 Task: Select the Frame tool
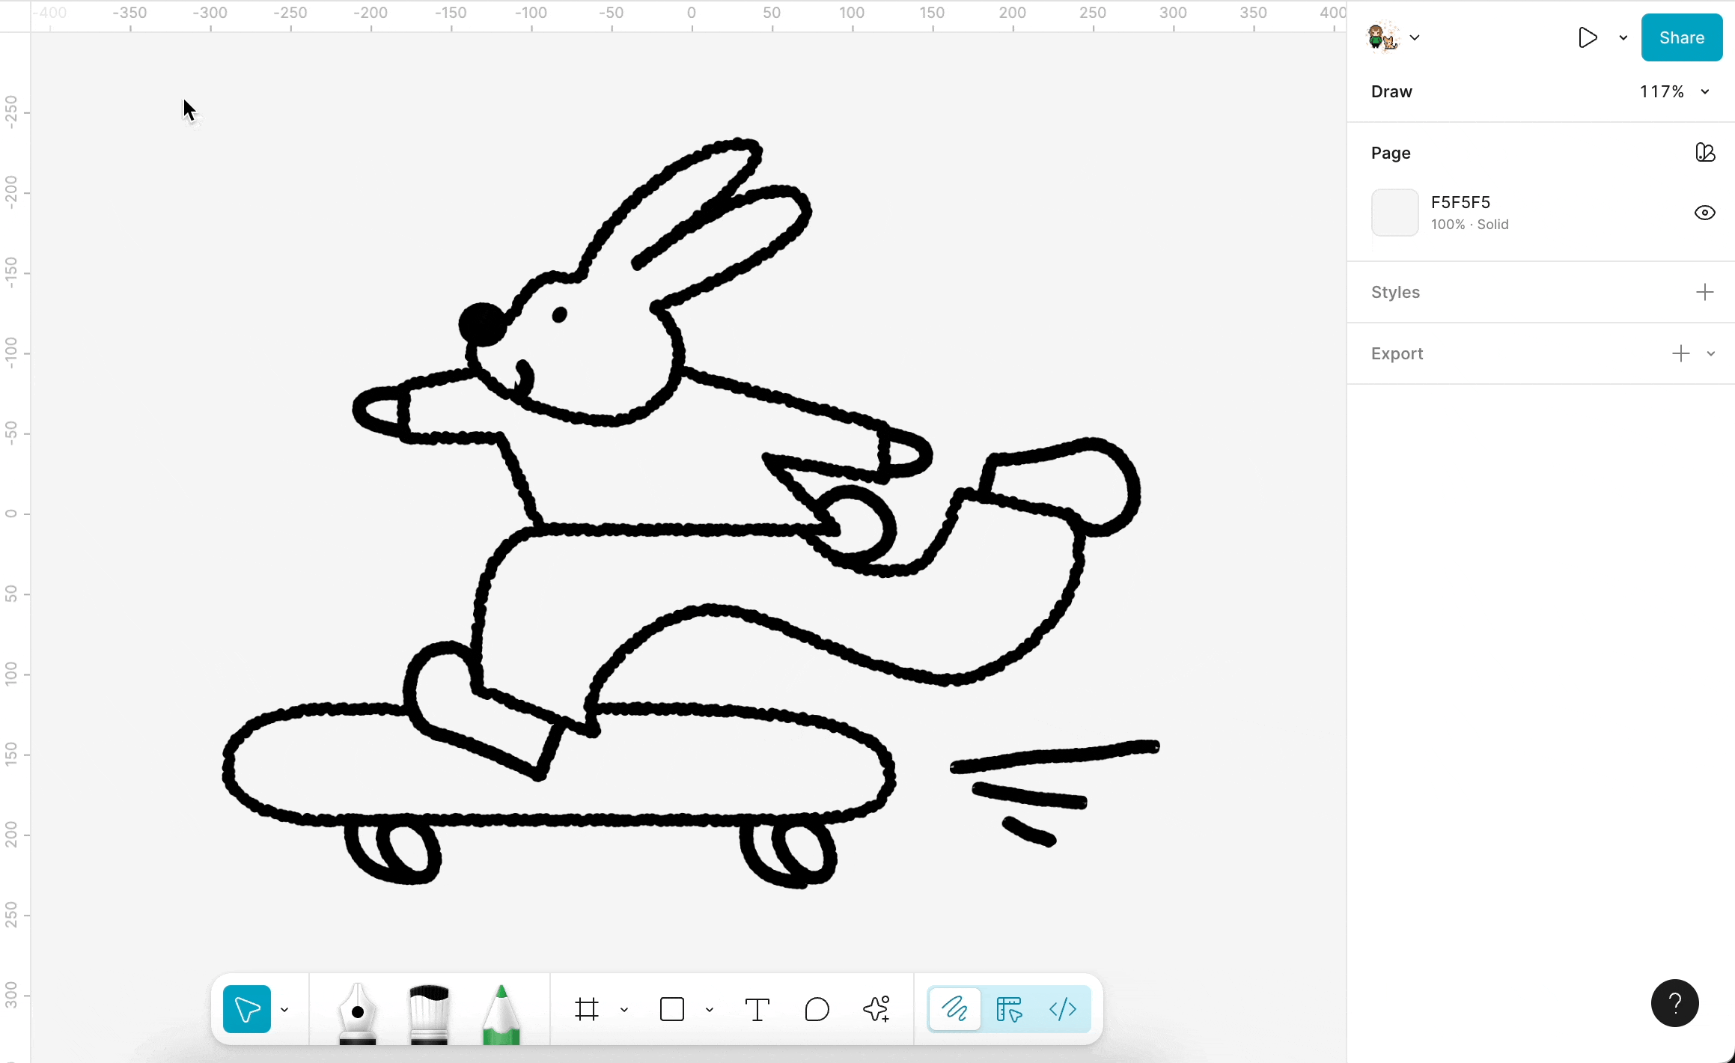587,1009
